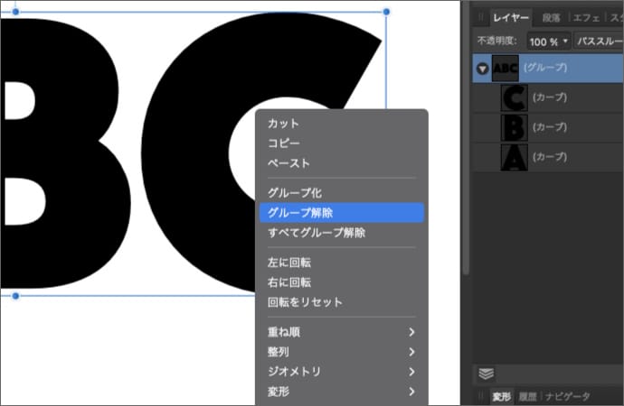This screenshot has height=406, width=624.
Task: Click the C curve layer thumbnail
Action: (x=514, y=97)
